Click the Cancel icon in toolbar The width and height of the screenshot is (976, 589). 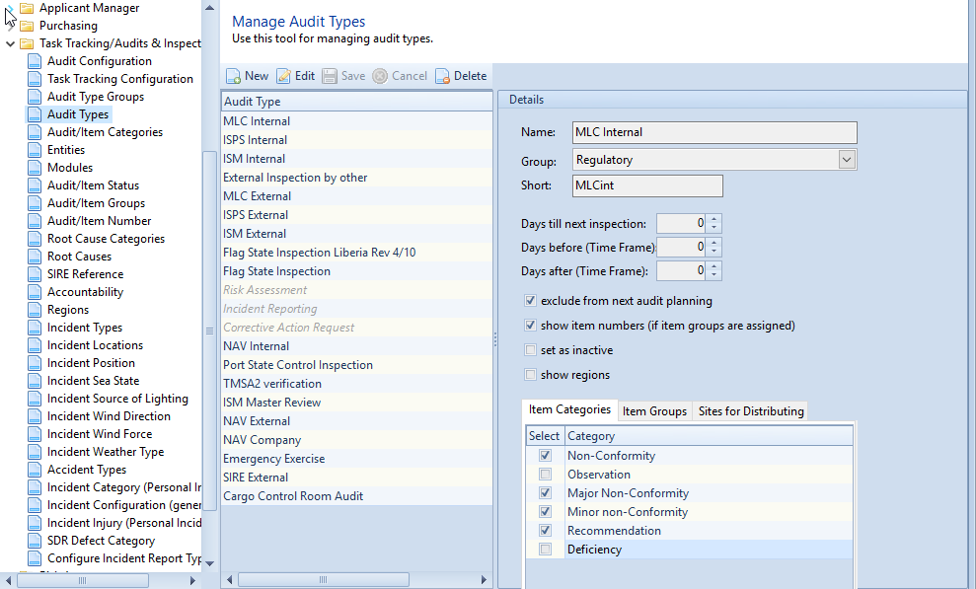[380, 76]
